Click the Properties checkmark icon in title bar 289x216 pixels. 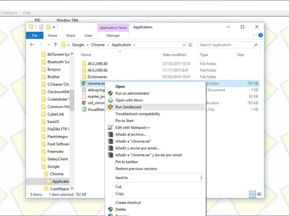click(x=41, y=27)
